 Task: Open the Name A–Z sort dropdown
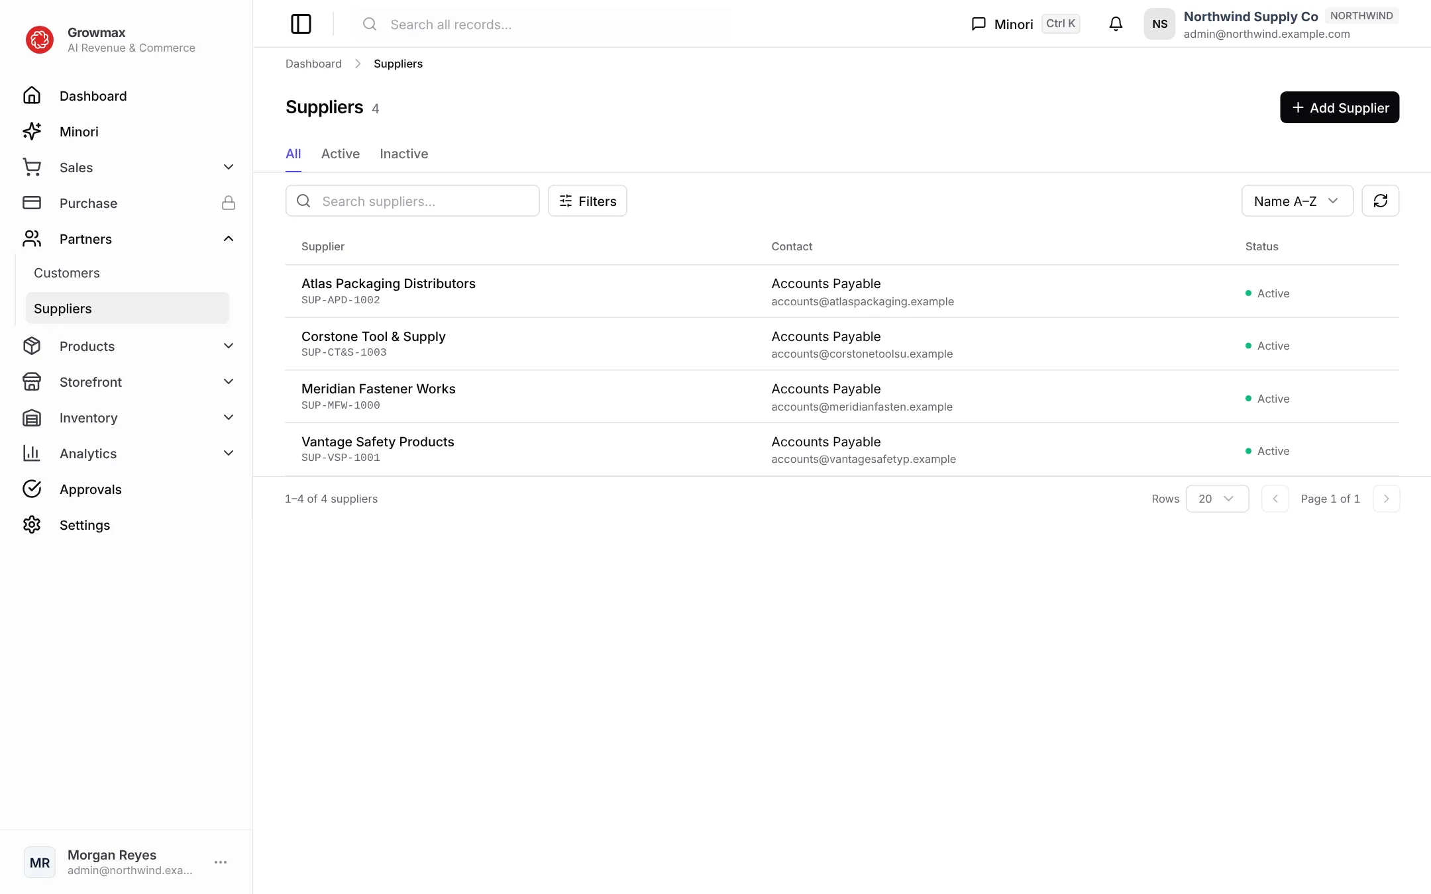pyautogui.click(x=1297, y=201)
